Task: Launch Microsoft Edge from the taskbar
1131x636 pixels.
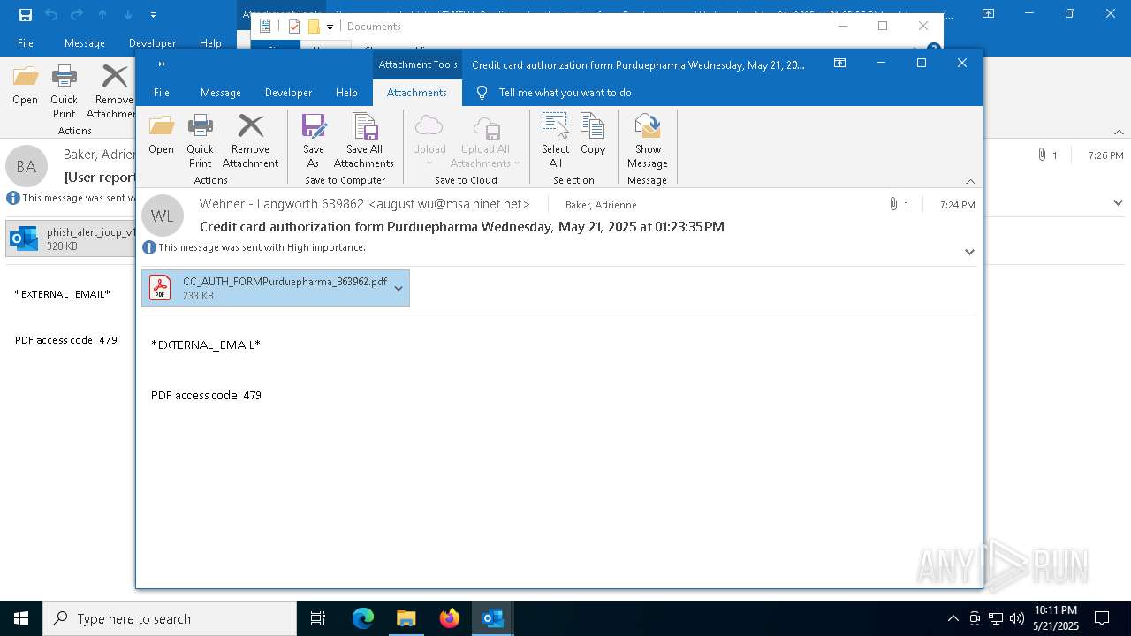Action: click(363, 618)
